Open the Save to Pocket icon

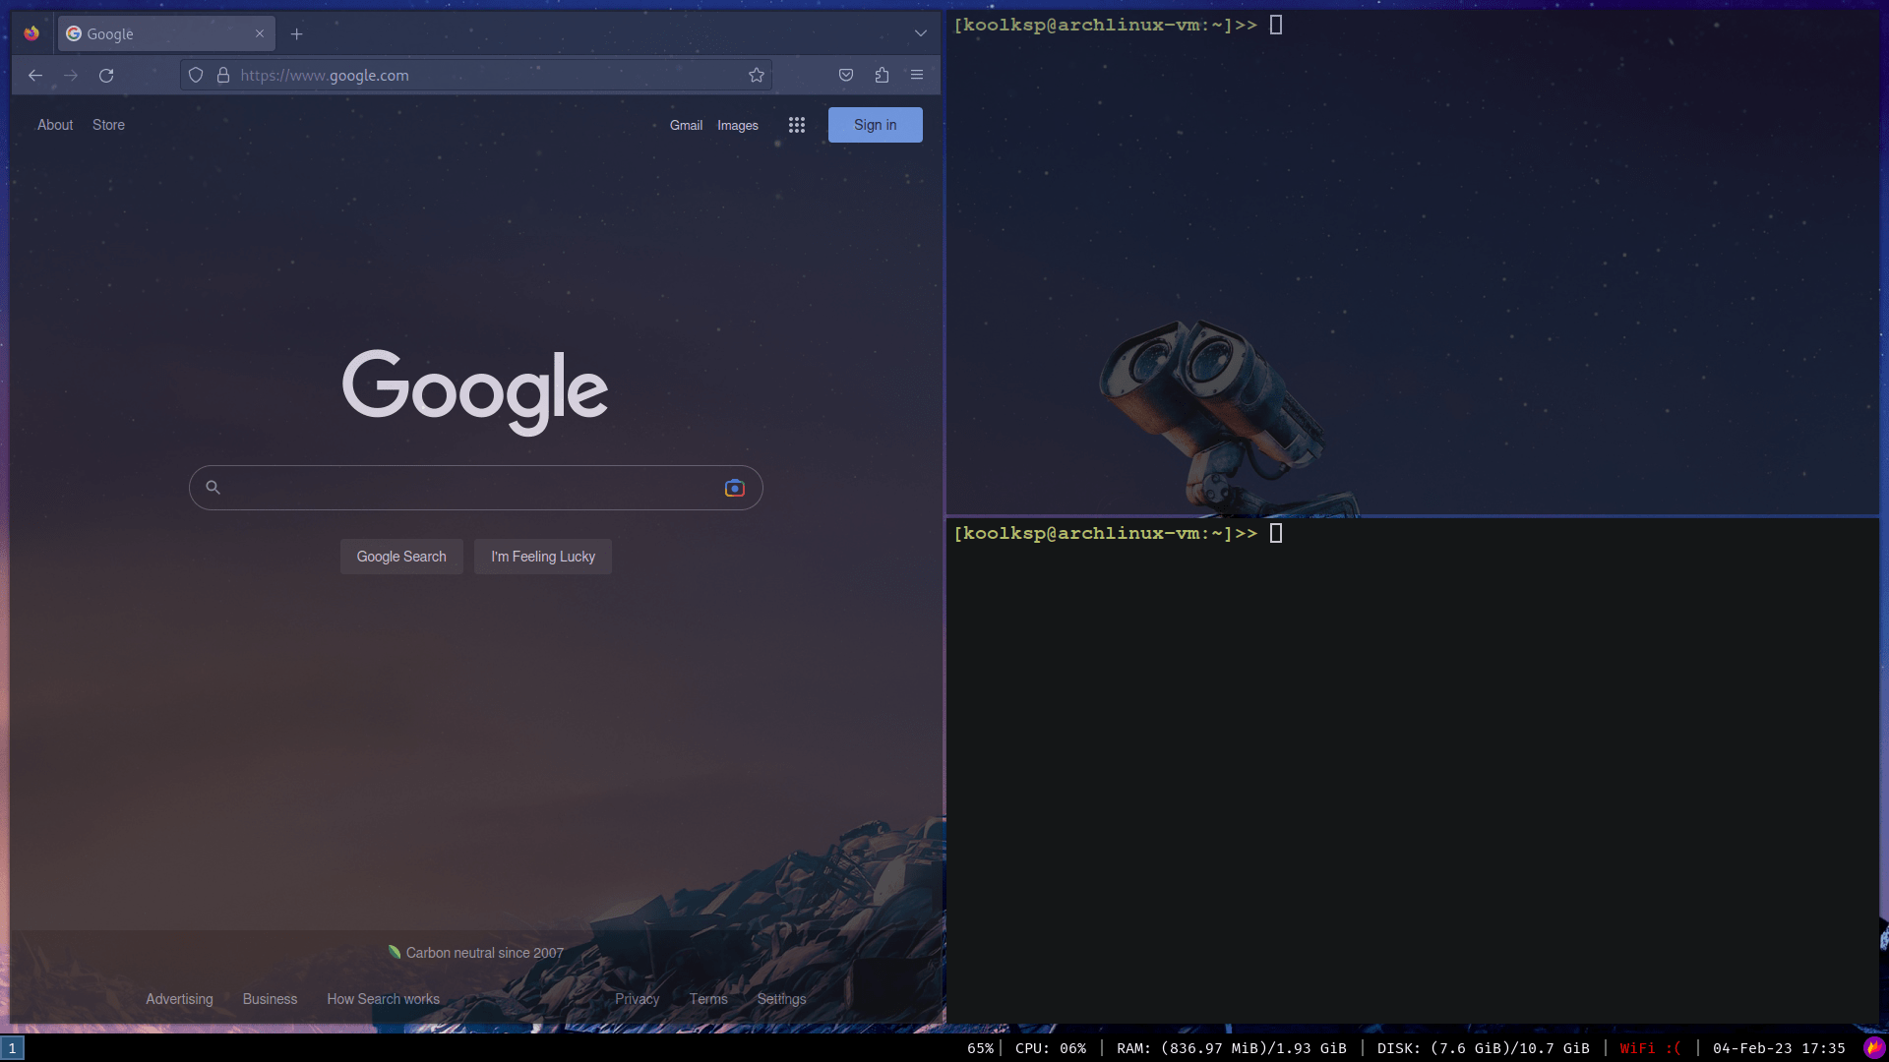coord(845,76)
